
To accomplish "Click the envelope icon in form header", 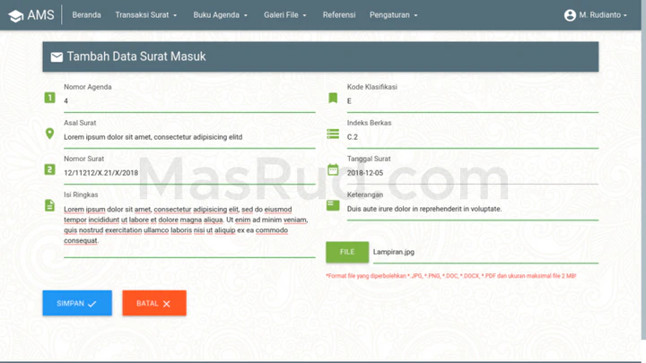I will point(57,57).
